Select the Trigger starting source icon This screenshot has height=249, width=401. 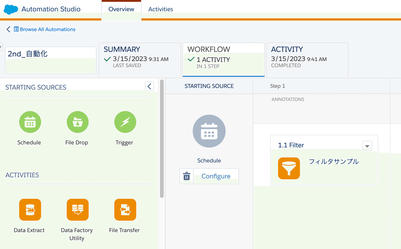pos(125,122)
